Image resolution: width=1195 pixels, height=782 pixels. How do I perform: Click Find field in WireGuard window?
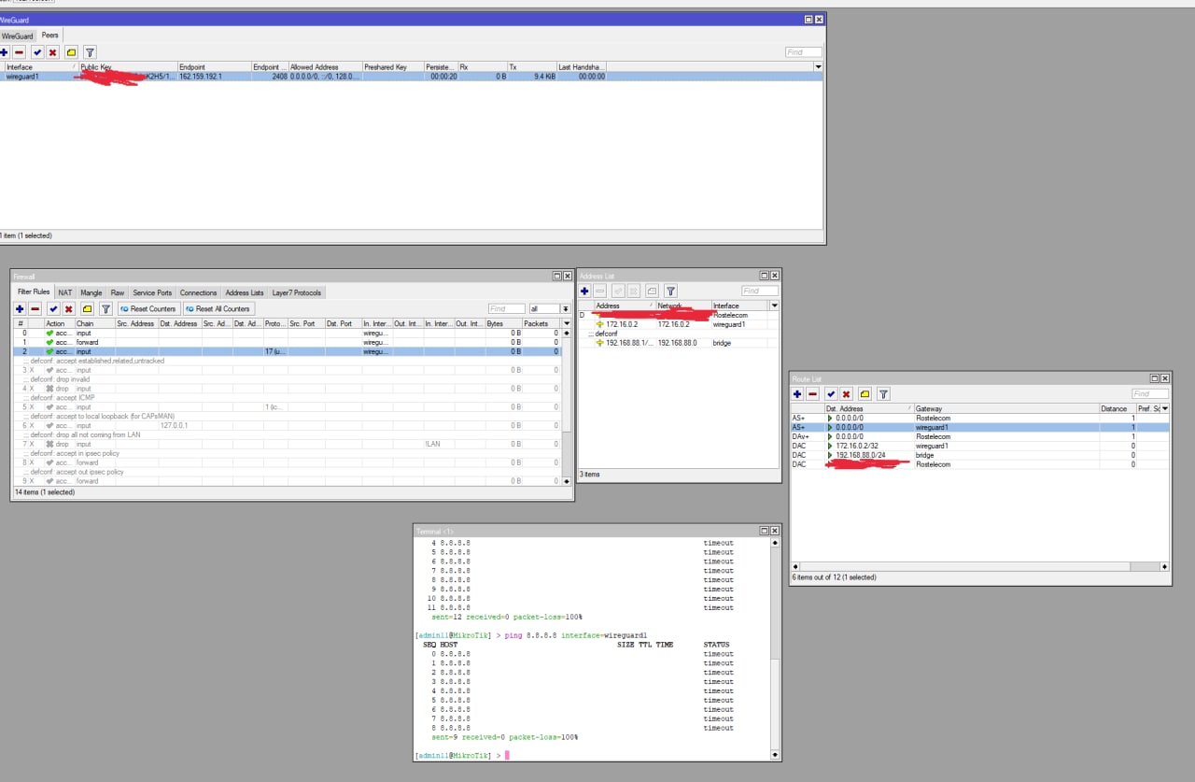click(804, 52)
